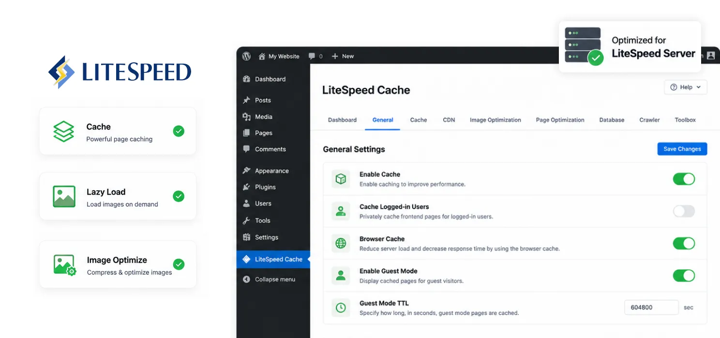Go to the Image Optimization tab
This screenshot has width=720, height=338.
pyautogui.click(x=495, y=120)
